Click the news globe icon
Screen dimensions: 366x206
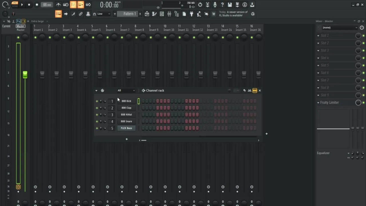point(253,14)
